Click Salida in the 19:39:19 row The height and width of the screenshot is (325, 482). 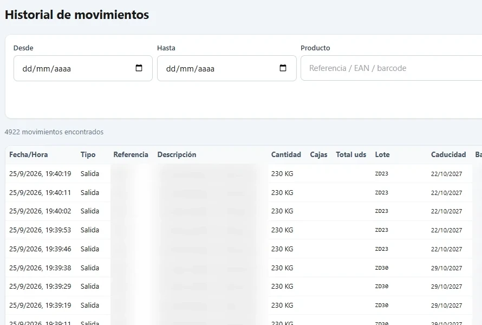tap(90, 305)
